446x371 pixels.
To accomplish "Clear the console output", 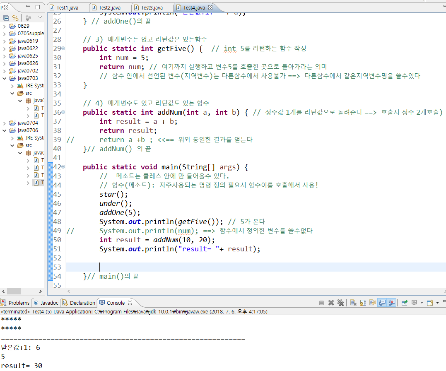I will coord(353,303).
